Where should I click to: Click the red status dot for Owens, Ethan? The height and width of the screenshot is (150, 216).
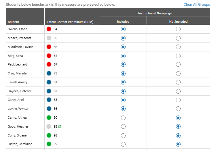(49, 29)
